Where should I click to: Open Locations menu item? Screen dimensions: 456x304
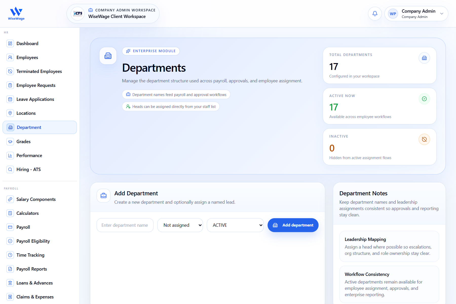(40, 113)
